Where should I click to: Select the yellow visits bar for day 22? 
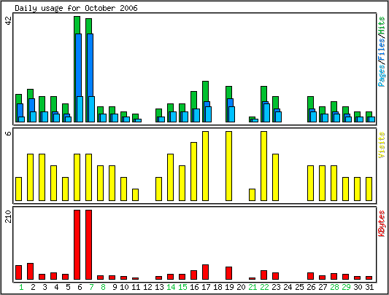click(263, 166)
